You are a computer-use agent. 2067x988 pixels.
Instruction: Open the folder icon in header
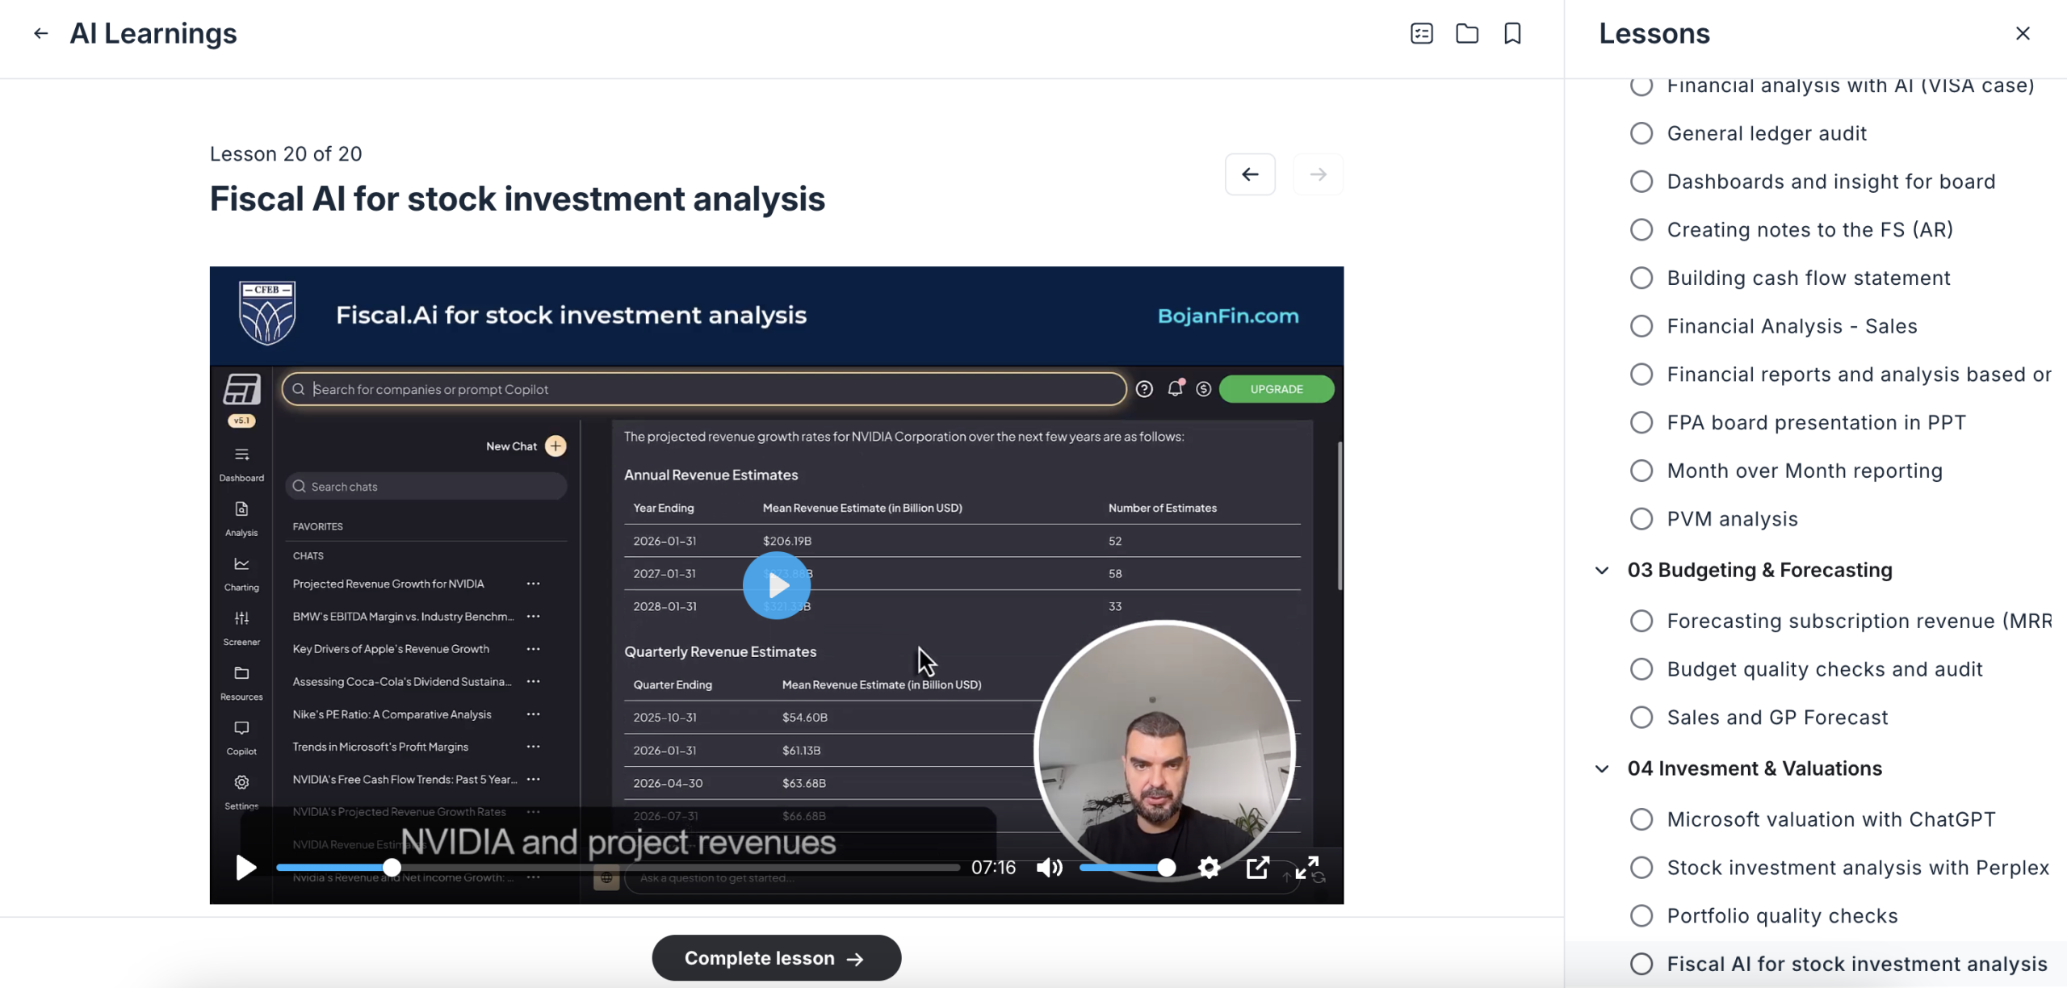click(1467, 33)
